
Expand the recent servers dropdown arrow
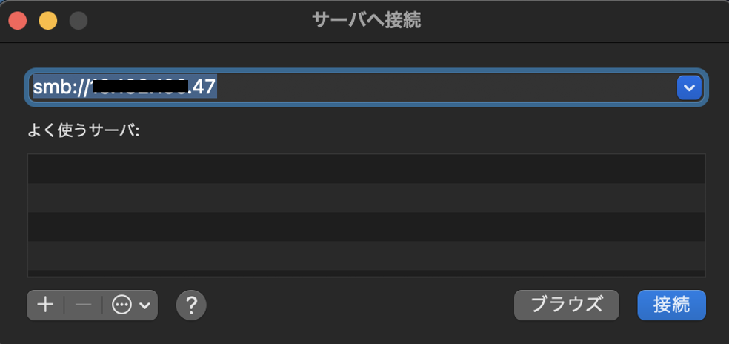tap(689, 87)
